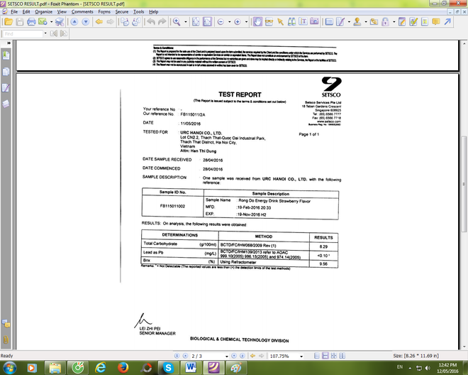Click the redo arrow icon
The height and width of the screenshot is (375, 468).
point(162,22)
